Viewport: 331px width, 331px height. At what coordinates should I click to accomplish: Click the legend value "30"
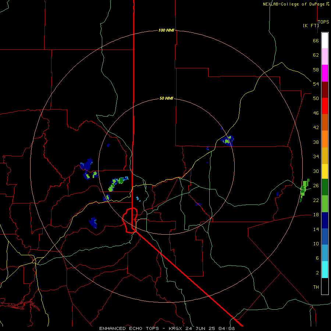[316, 171]
